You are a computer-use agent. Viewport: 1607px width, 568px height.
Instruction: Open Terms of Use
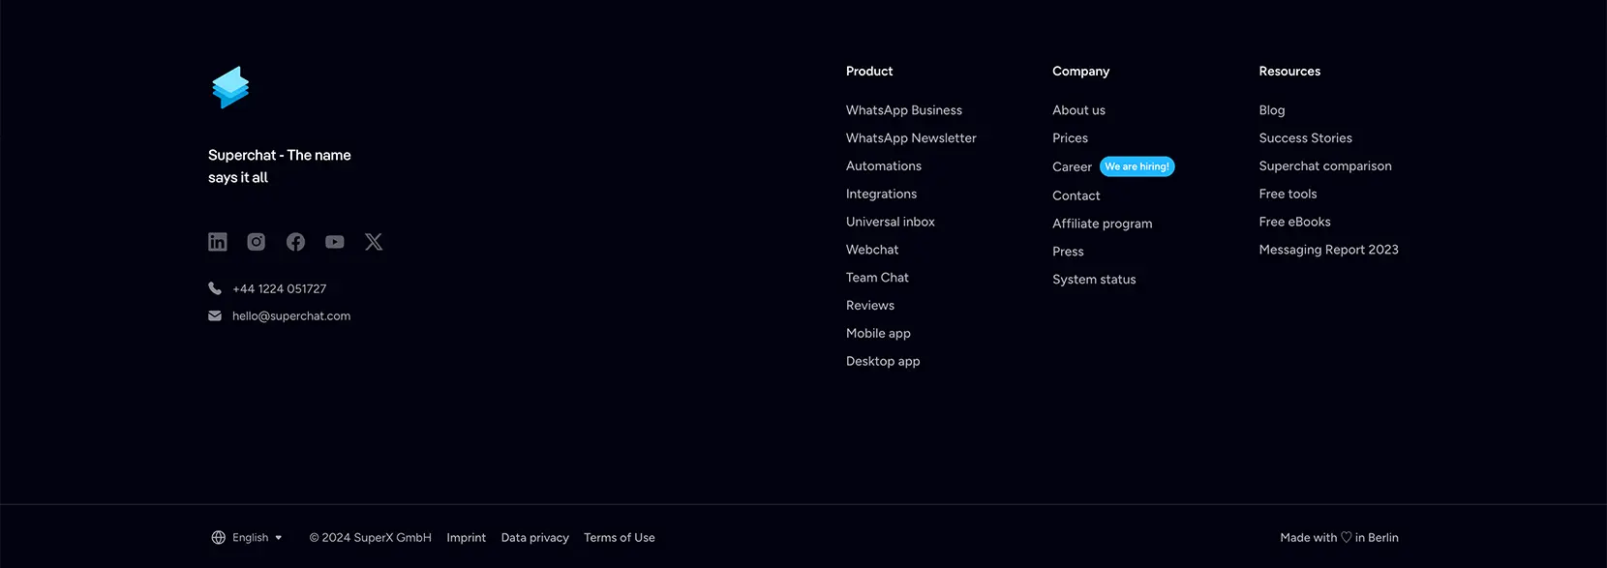click(620, 538)
